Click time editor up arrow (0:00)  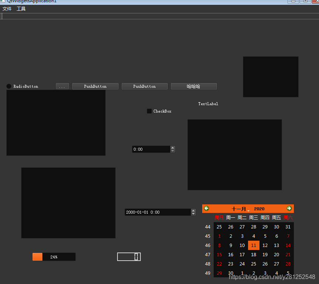[x=173, y=148]
